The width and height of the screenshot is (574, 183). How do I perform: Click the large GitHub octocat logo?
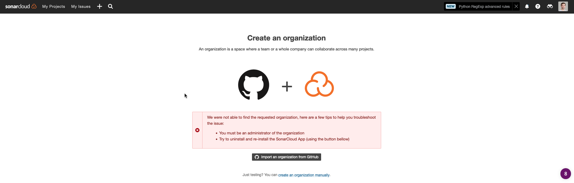(x=254, y=85)
